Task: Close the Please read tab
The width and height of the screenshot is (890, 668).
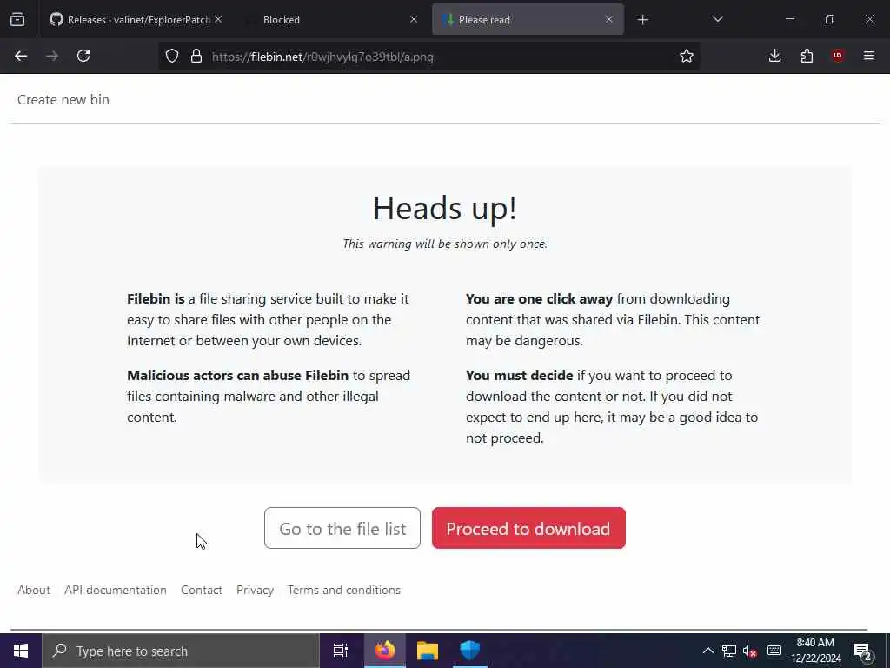Action: [x=609, y=19]
